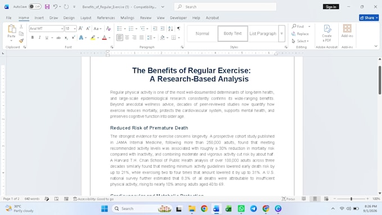This screenshot has height=215, width=382.
Task: Click the title bar Search box
Action: [x=225, y=7]
